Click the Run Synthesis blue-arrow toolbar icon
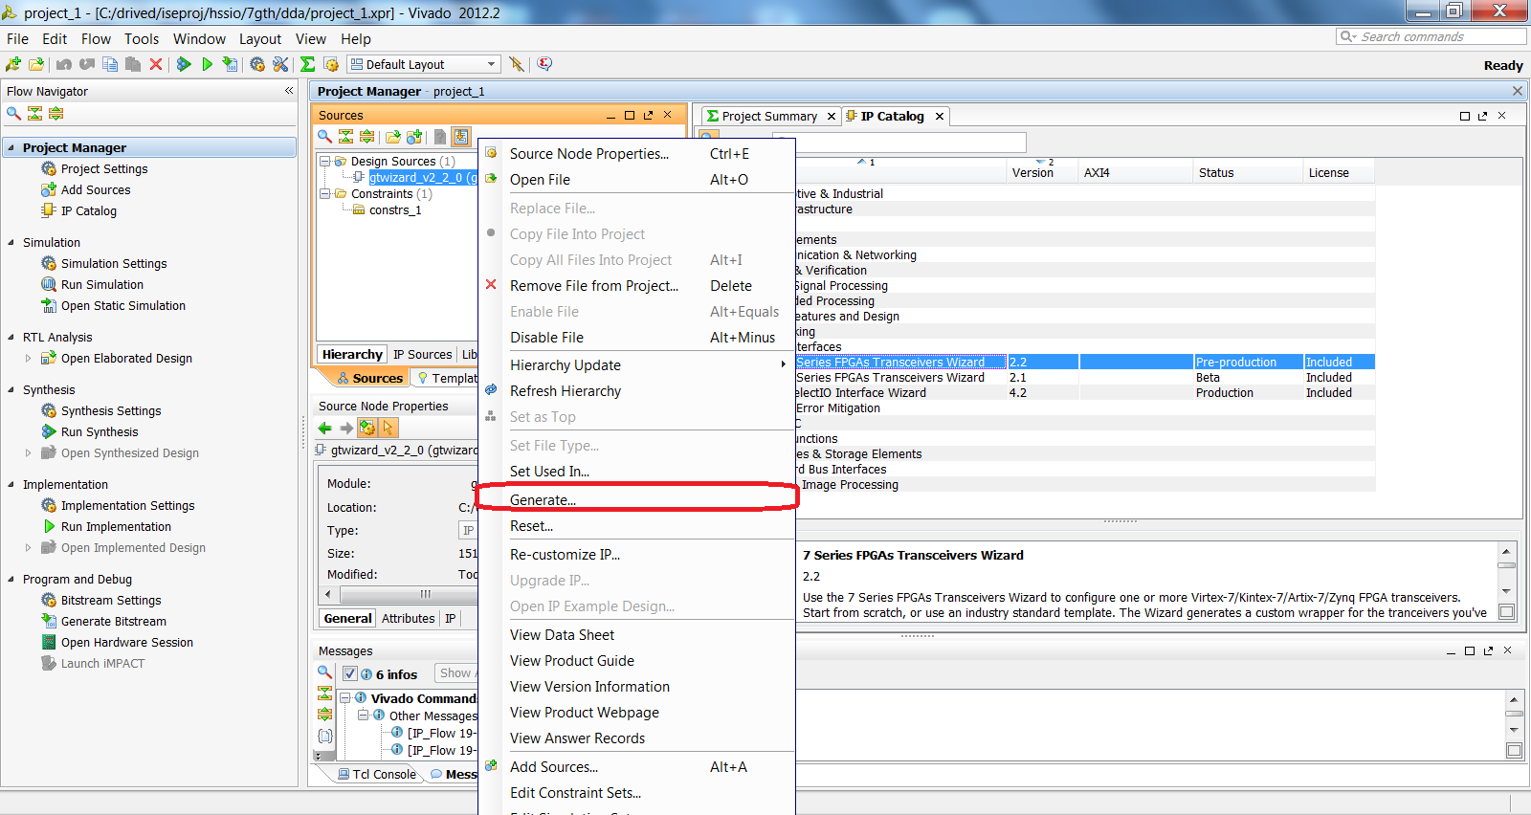1531x815 pixels. [184, 64]
